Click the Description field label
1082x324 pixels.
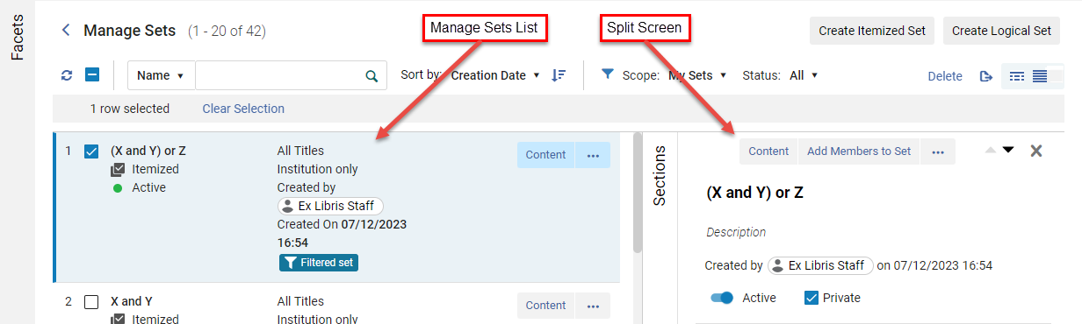(736, 232)
